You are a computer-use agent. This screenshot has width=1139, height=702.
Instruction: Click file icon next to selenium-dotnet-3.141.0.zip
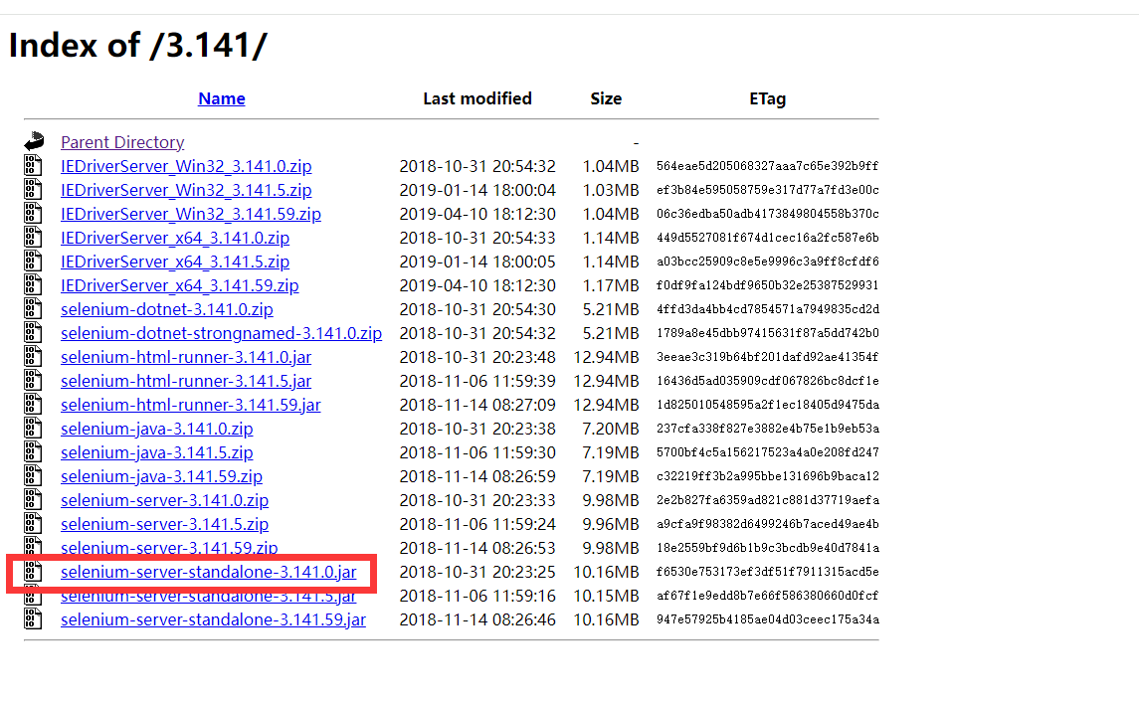point(34,309)
